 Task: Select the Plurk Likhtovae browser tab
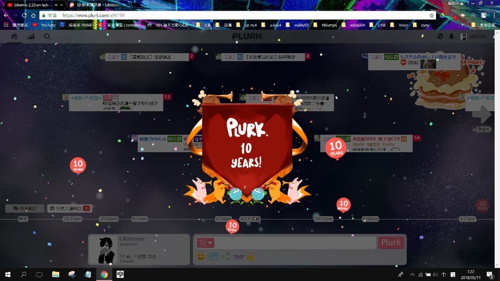click(x=98, y=5)
